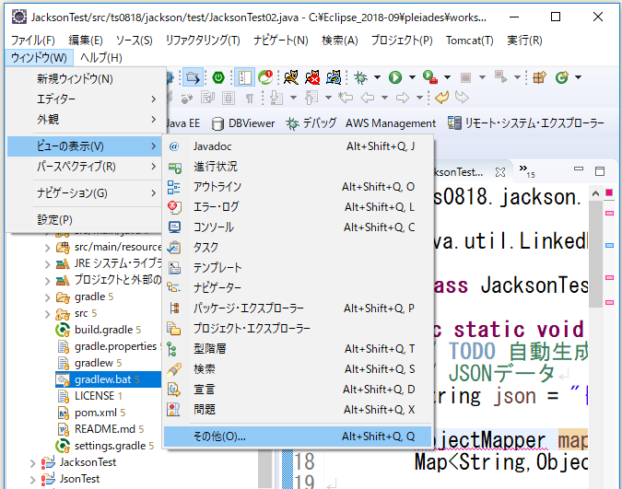
Task: Click the 型階層 hierarchy icon
Action: pos(172,349)
